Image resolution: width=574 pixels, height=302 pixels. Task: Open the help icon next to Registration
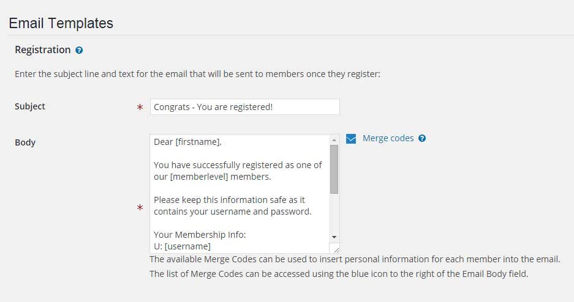click(x=79, y=50)
